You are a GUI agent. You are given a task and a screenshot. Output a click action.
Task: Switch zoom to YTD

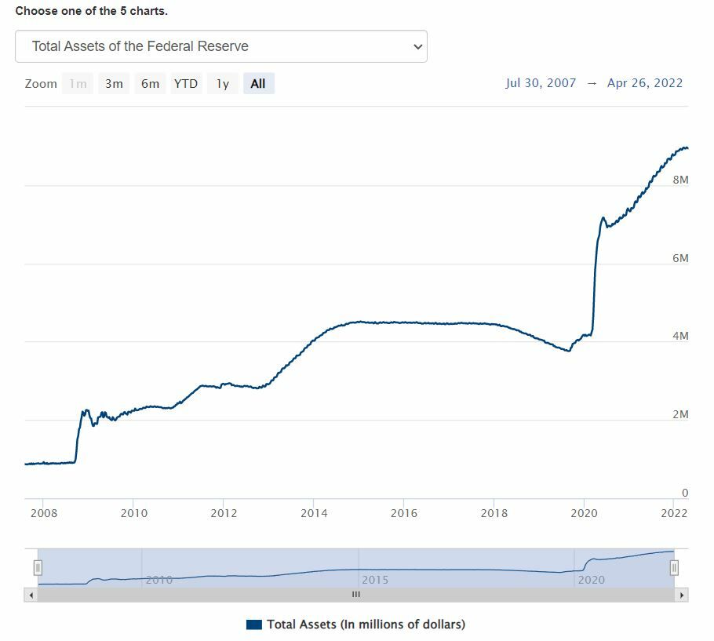tap(186, 84)
